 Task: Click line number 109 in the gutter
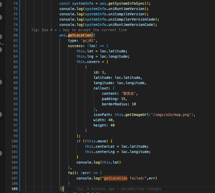[14, 189]
